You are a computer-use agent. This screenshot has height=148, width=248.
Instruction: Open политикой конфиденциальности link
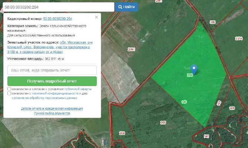(55, 93)
